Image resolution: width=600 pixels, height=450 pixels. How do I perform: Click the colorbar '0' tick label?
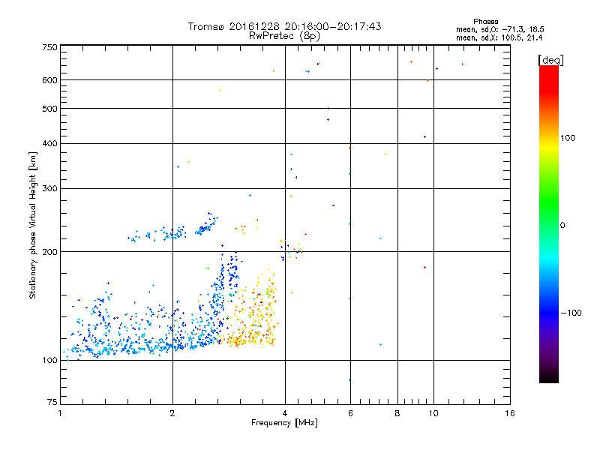point(562,226)
